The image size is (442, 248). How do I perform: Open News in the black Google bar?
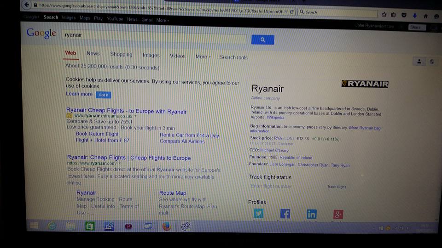(132, 19)
